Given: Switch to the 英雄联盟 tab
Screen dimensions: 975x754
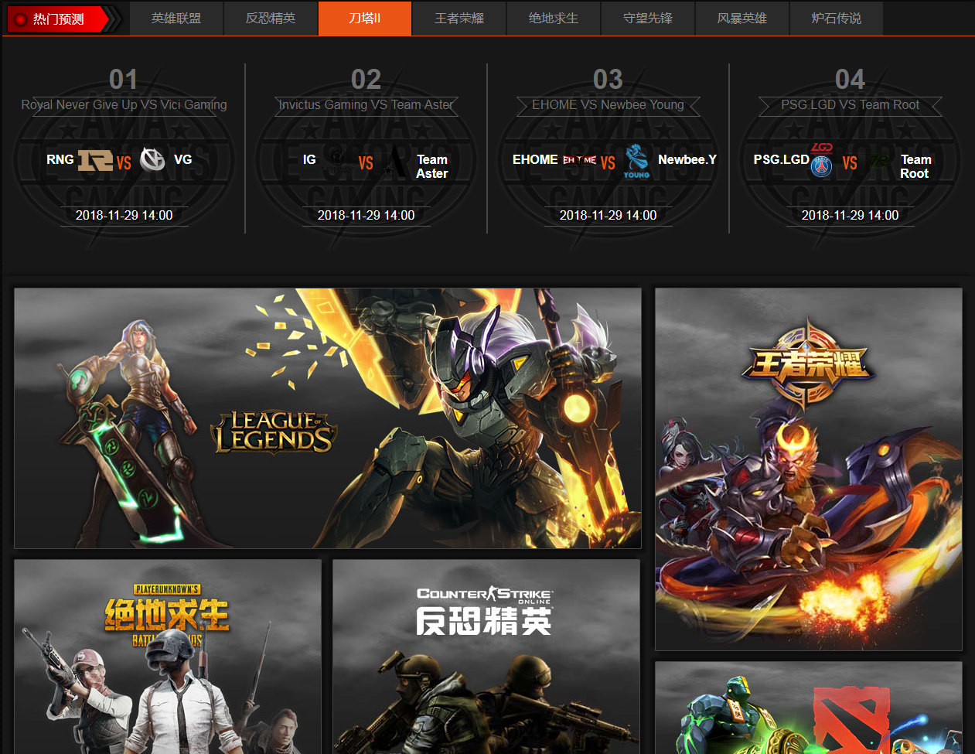Looking at the screenshot, I should point(176,19).
